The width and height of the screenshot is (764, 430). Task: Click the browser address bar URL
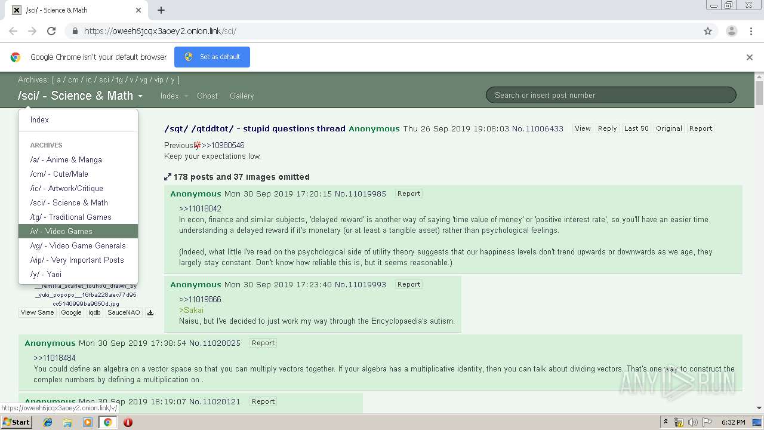[x=160, y=31]
